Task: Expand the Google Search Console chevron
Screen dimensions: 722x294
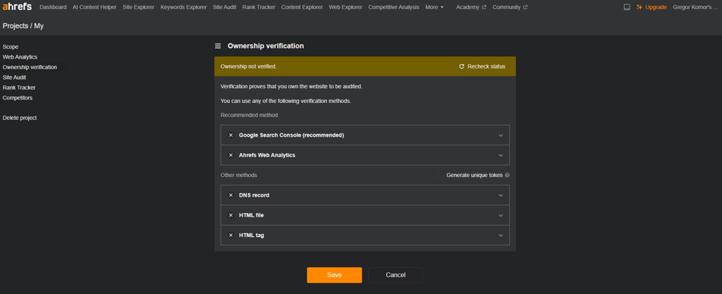Action: tap(501, 135)
